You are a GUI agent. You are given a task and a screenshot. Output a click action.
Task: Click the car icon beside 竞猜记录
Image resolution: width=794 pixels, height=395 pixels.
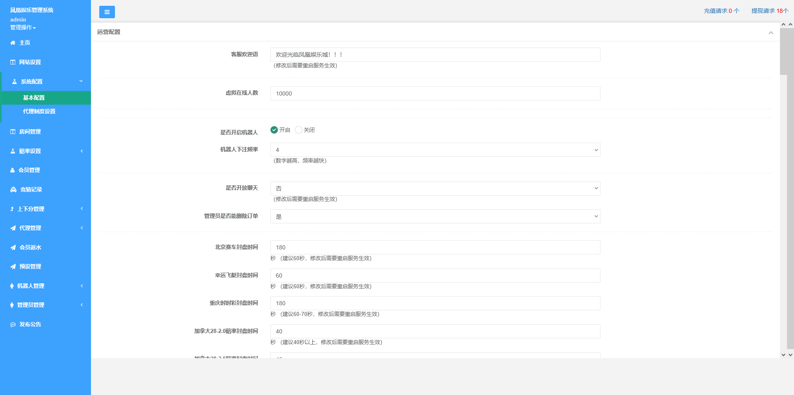click(x=13, y=189)
